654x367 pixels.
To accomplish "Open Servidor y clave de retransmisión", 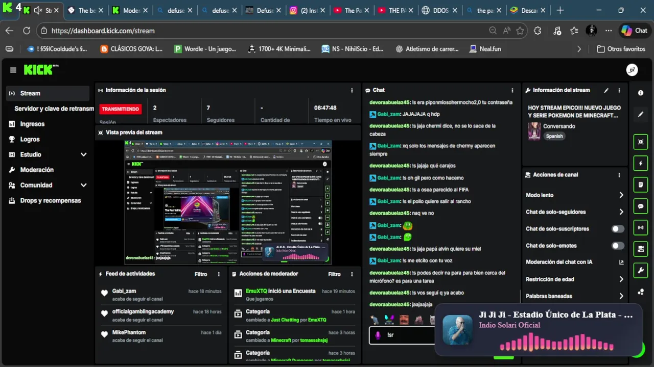I will click(x=54, y=109).
